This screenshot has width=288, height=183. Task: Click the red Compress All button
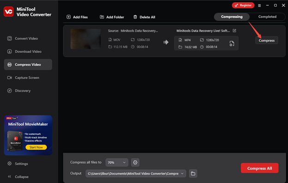pos(259,168)
